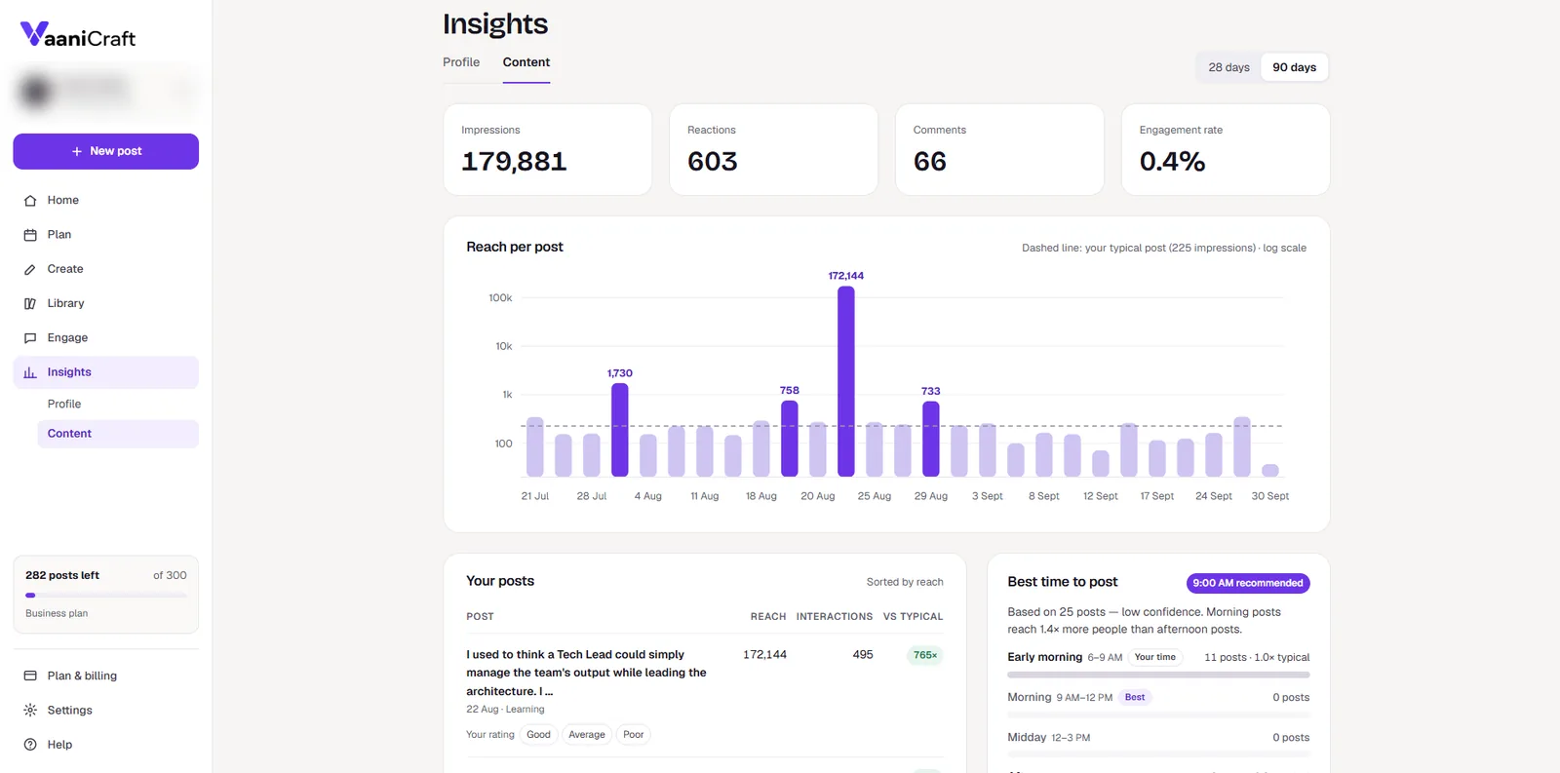Click the 172,144 reach bar in chart
Image resolution: width=1560 pixels, height=773 pixels.
click(846, 381)
